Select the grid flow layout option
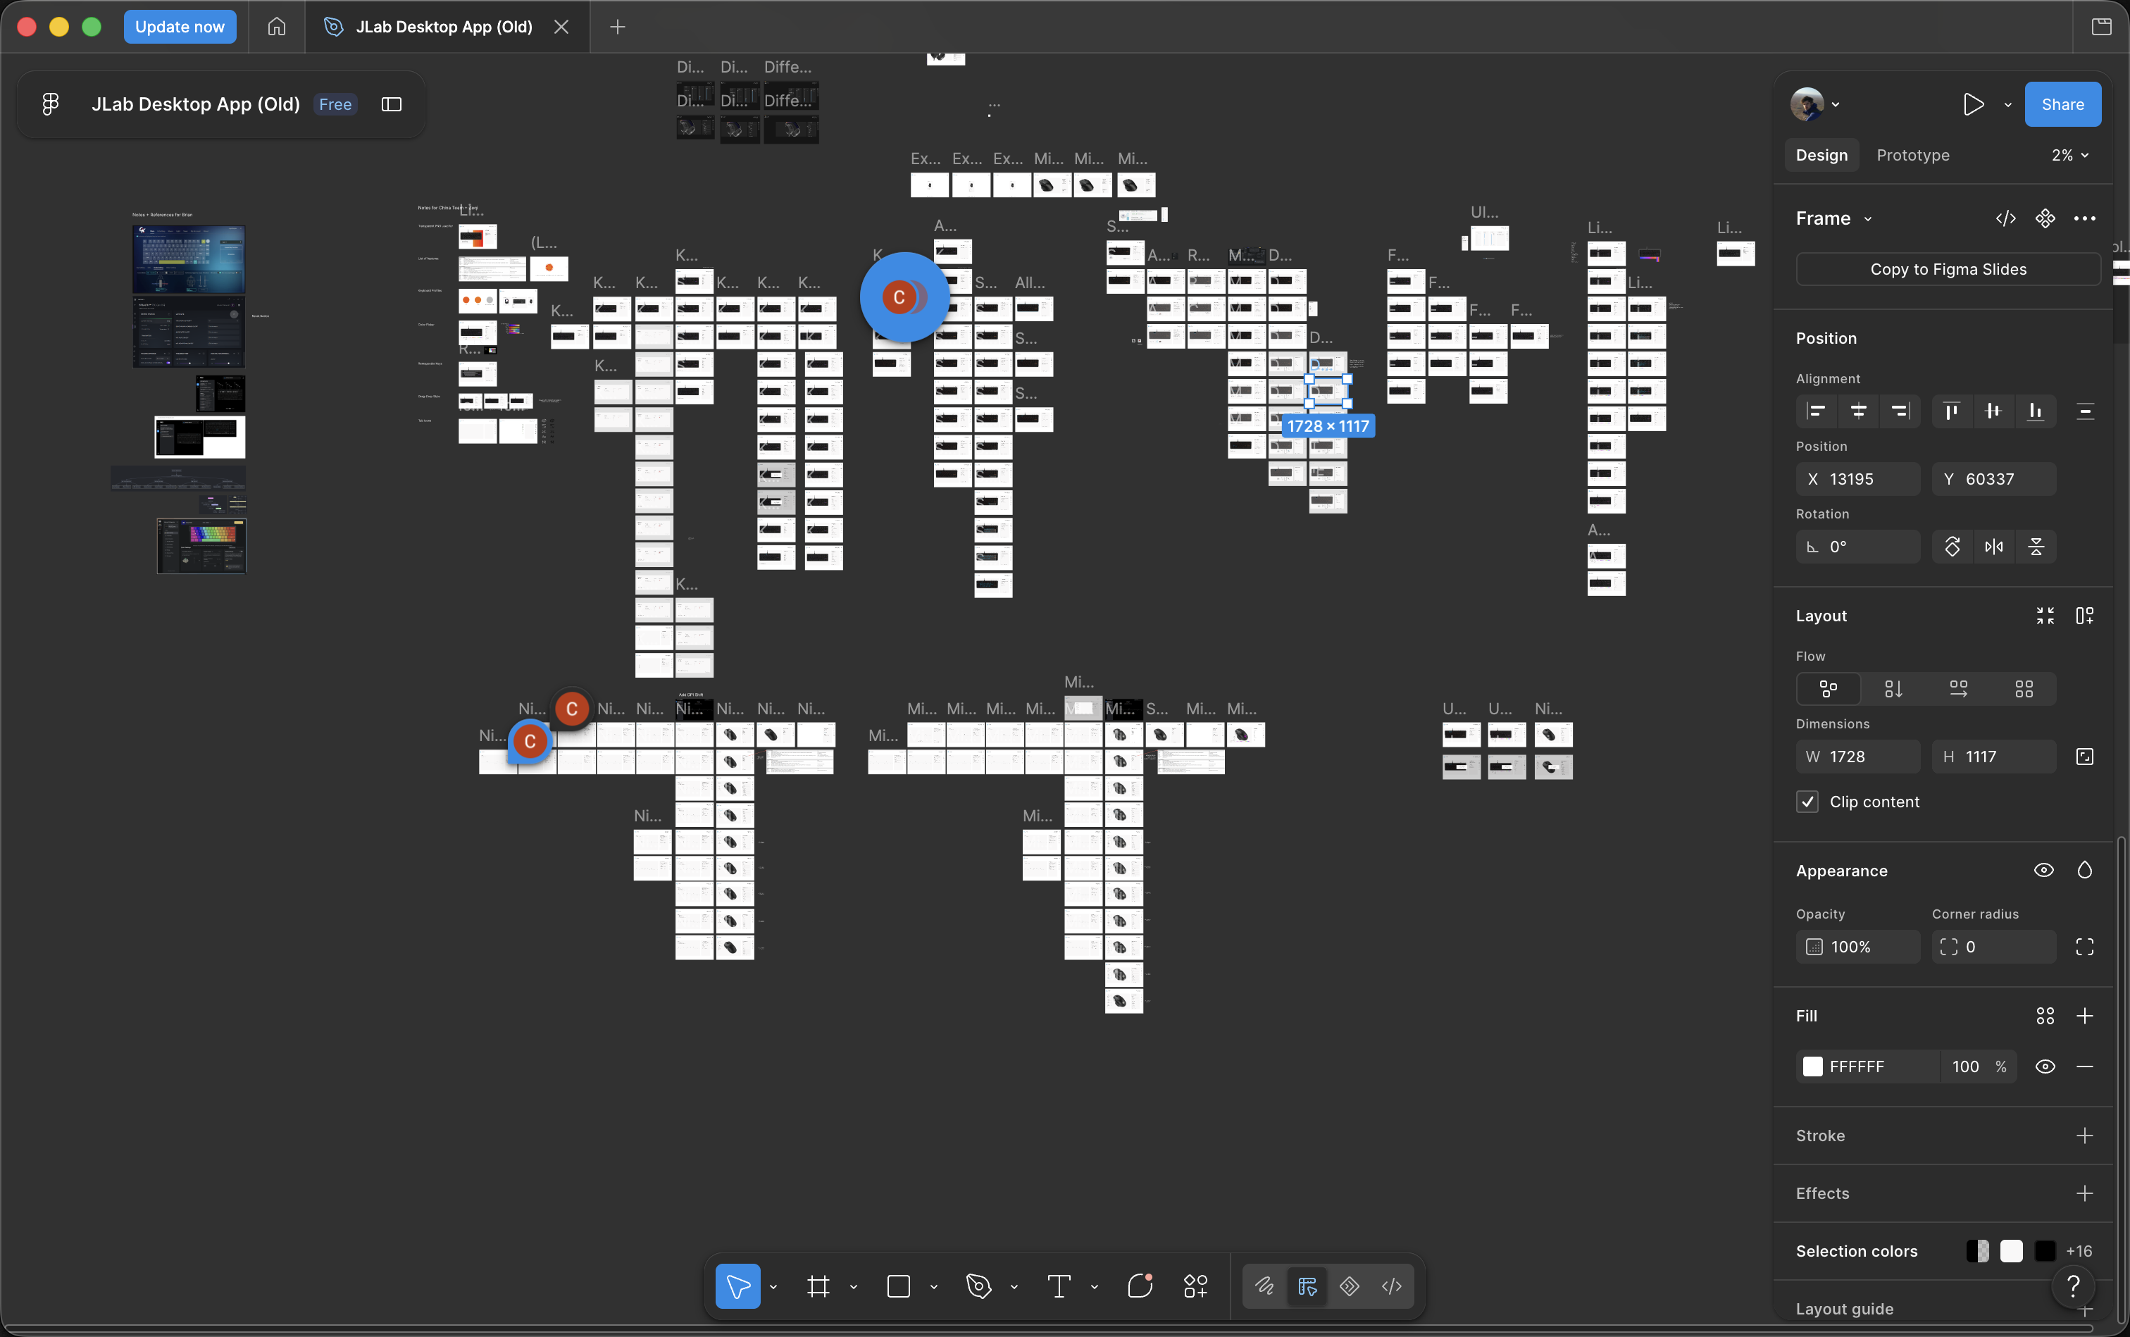2130x1337 pixels. click(x=2024, y=689)
